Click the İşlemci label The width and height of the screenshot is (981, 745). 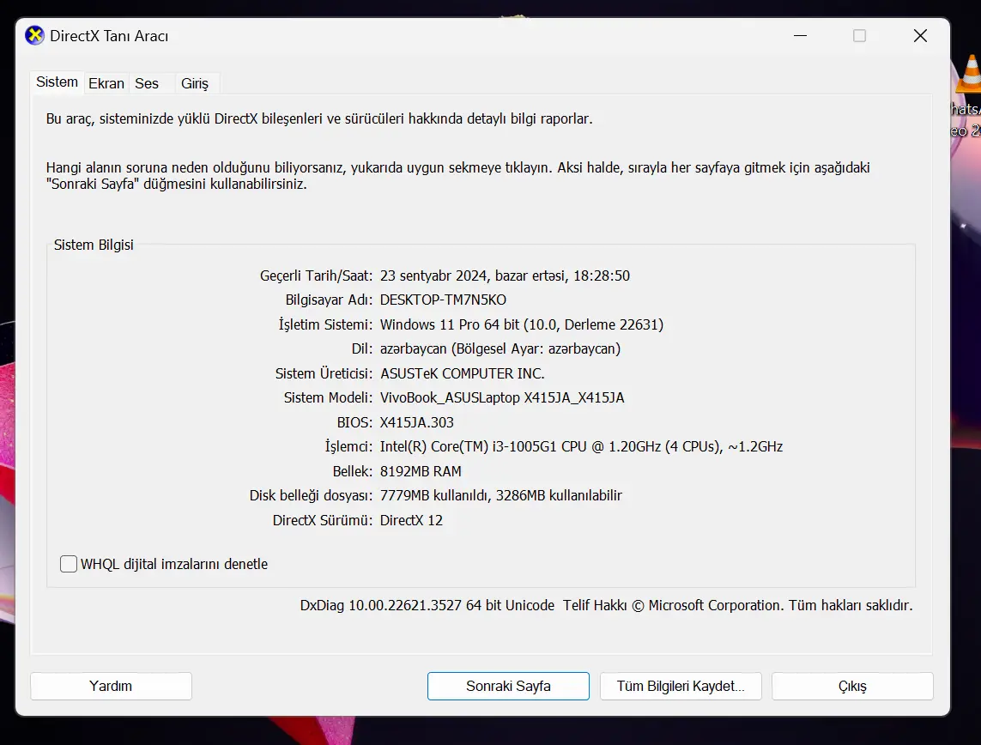click(x=348, y=446)
